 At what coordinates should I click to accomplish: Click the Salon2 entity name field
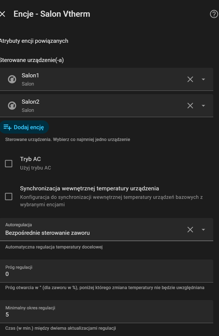tap(96, 106)
